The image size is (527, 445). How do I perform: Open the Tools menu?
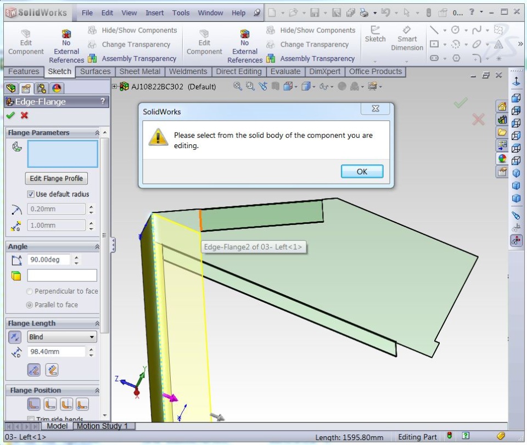[x=181, y=13]
